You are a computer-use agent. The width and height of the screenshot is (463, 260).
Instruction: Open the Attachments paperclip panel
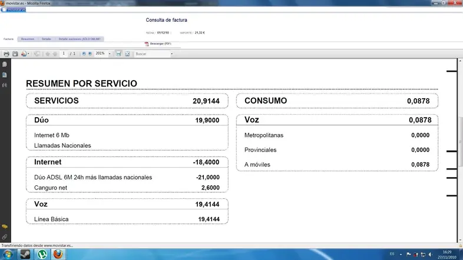[x=5, y=236]
